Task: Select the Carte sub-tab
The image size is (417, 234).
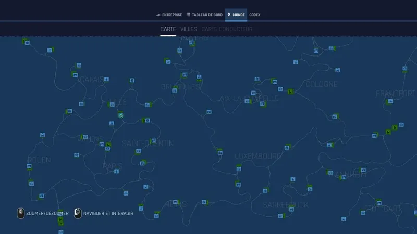Action: (168, 29)
